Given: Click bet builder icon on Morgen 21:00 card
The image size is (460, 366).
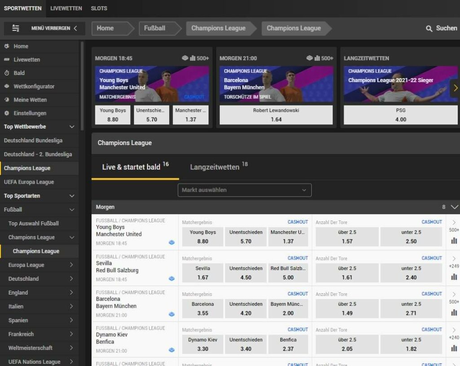Looking at the screenshot, I should [x=310, y=58].
